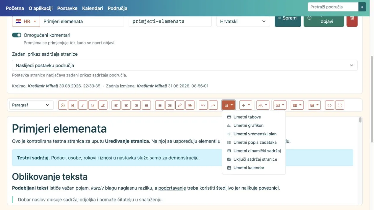Click the eraser clear-formatting icon
374x210 pixels.
click(103, 105)
